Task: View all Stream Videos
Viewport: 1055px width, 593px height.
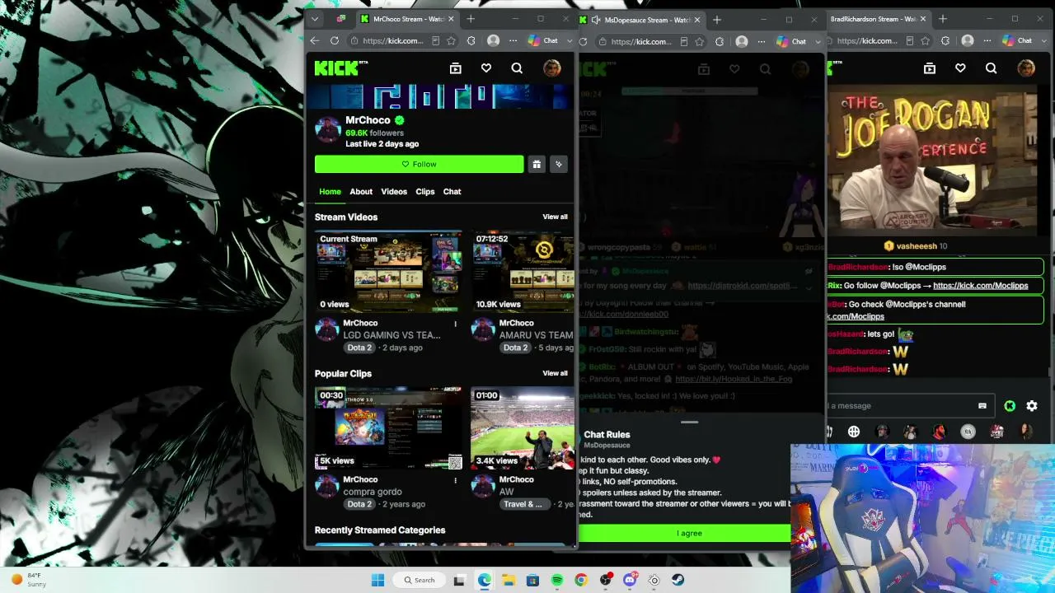Action: pos(555,217)
